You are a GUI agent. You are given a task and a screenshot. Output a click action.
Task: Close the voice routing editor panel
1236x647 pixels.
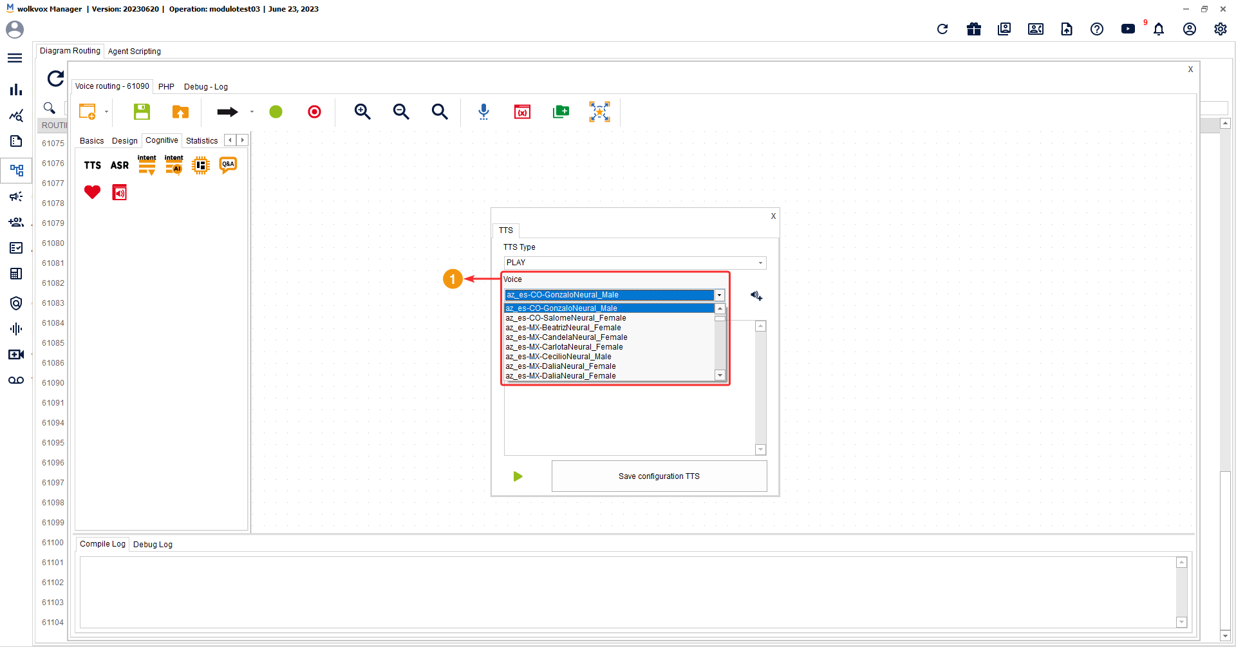pos(1190,70)
